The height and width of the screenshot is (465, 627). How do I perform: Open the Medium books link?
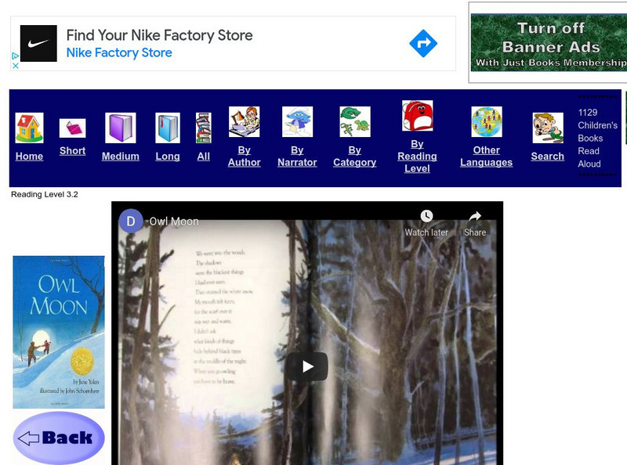[121, 157]
